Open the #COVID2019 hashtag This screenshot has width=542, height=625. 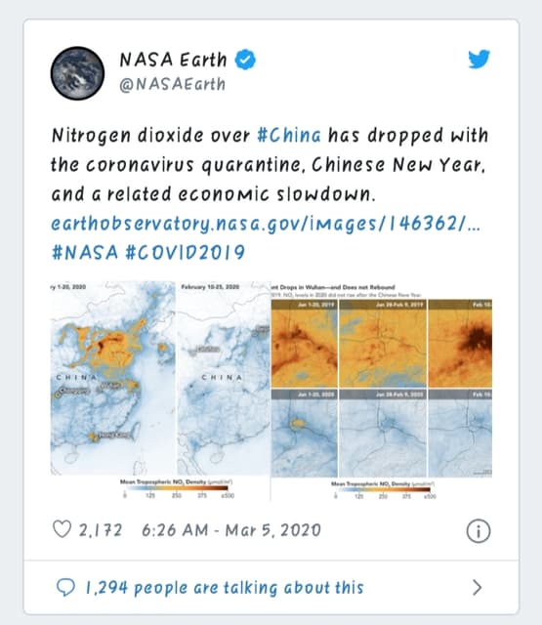click(x=186, y=252)
